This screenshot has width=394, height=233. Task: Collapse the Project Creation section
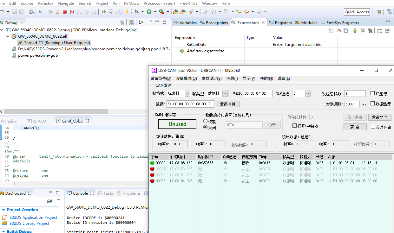pyautogui.click(x=3, y=210)
